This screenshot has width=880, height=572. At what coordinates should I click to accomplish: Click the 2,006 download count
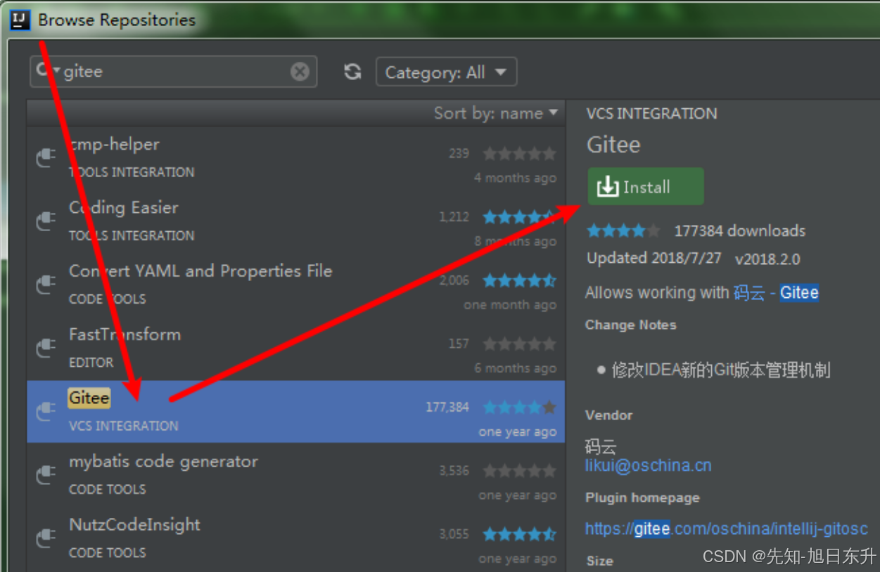[x=454, y=280]
